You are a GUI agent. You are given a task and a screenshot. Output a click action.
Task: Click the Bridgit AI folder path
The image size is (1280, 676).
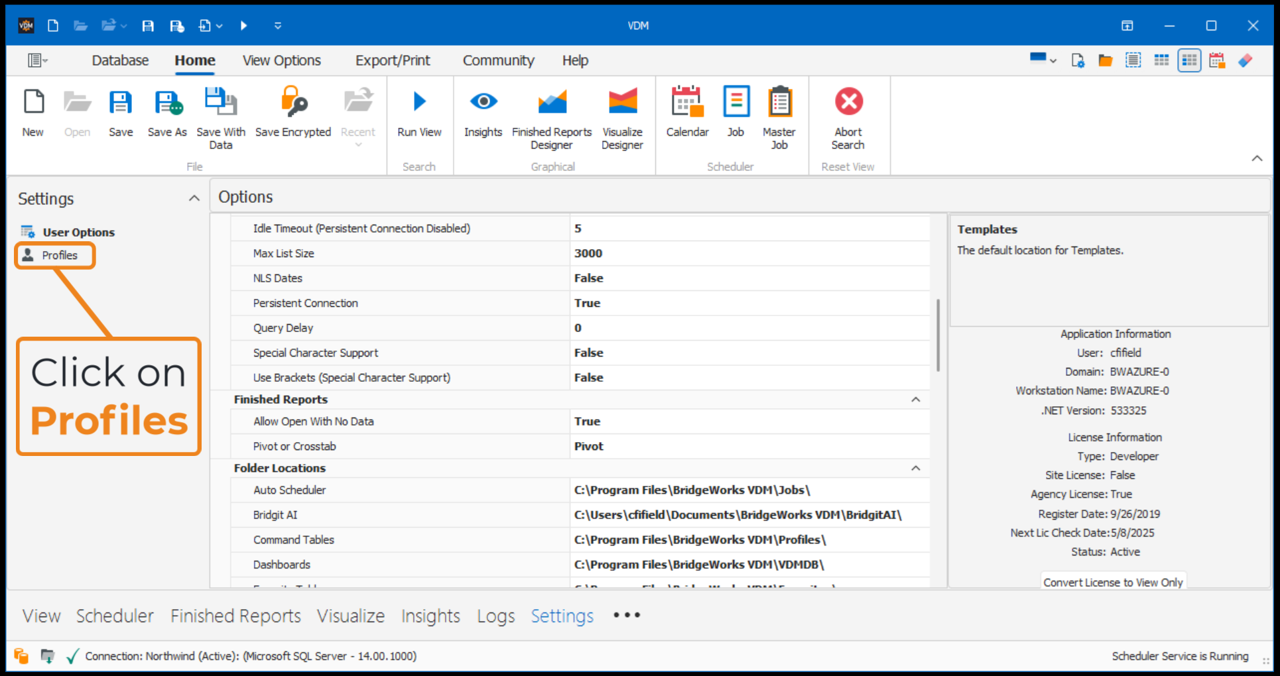tap(749, 515)
